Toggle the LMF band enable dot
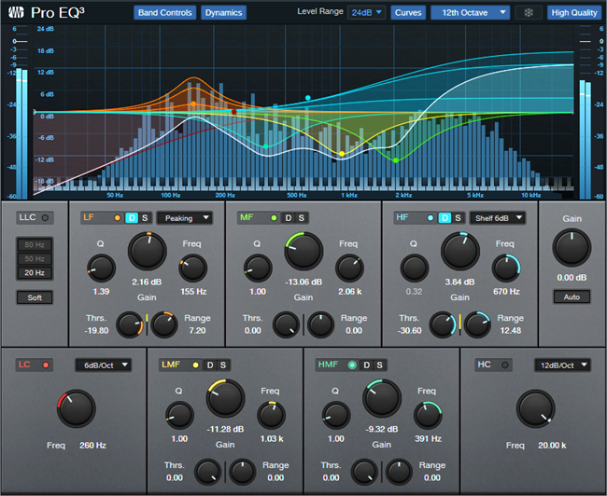The image size is (607, 496). click(x=195, y=365)
